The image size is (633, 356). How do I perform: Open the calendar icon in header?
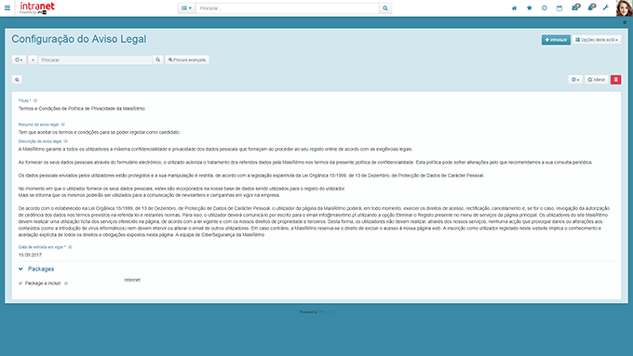pos(559,8)
